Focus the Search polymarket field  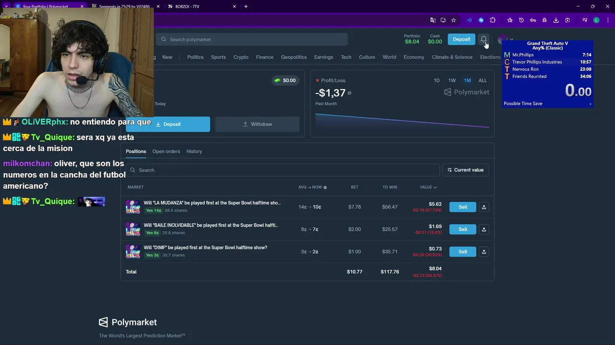click(251, 39)
